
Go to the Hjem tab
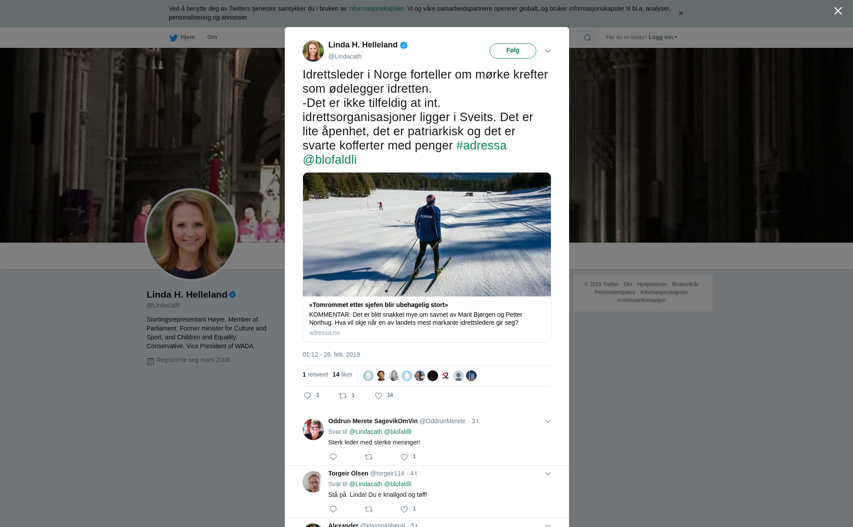[187, 37]
